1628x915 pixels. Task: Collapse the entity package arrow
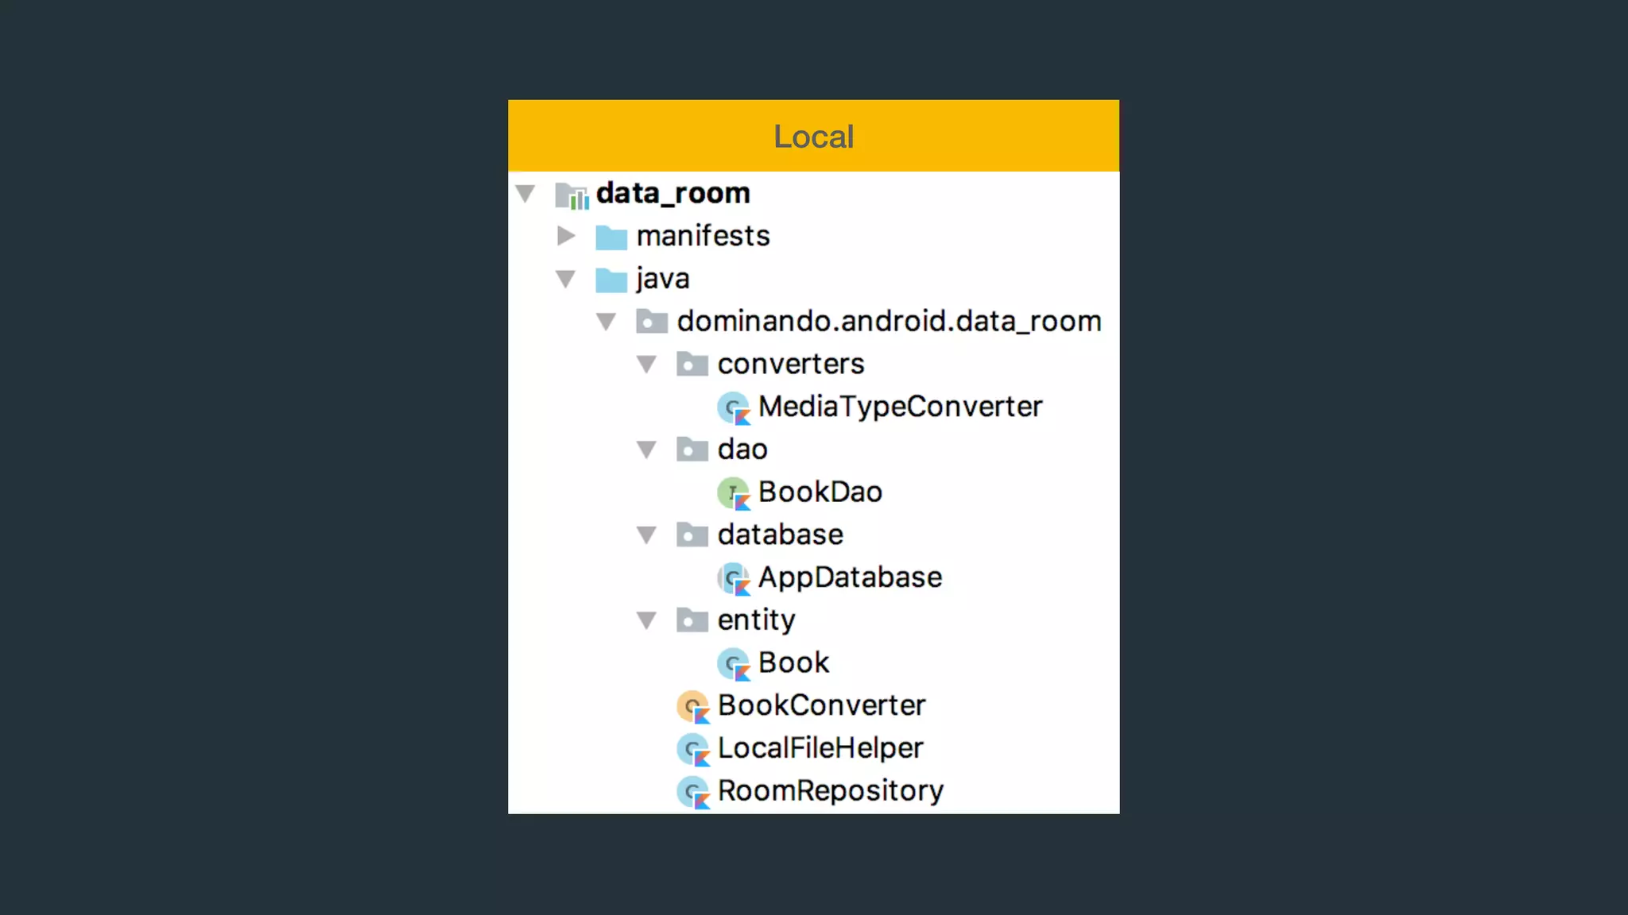tap(647, 620)
